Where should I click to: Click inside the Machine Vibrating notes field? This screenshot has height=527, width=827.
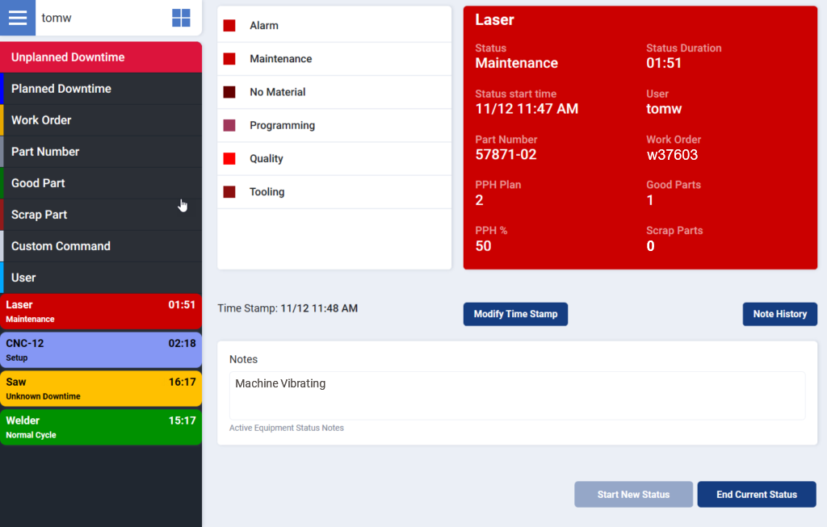coord(517,395)
